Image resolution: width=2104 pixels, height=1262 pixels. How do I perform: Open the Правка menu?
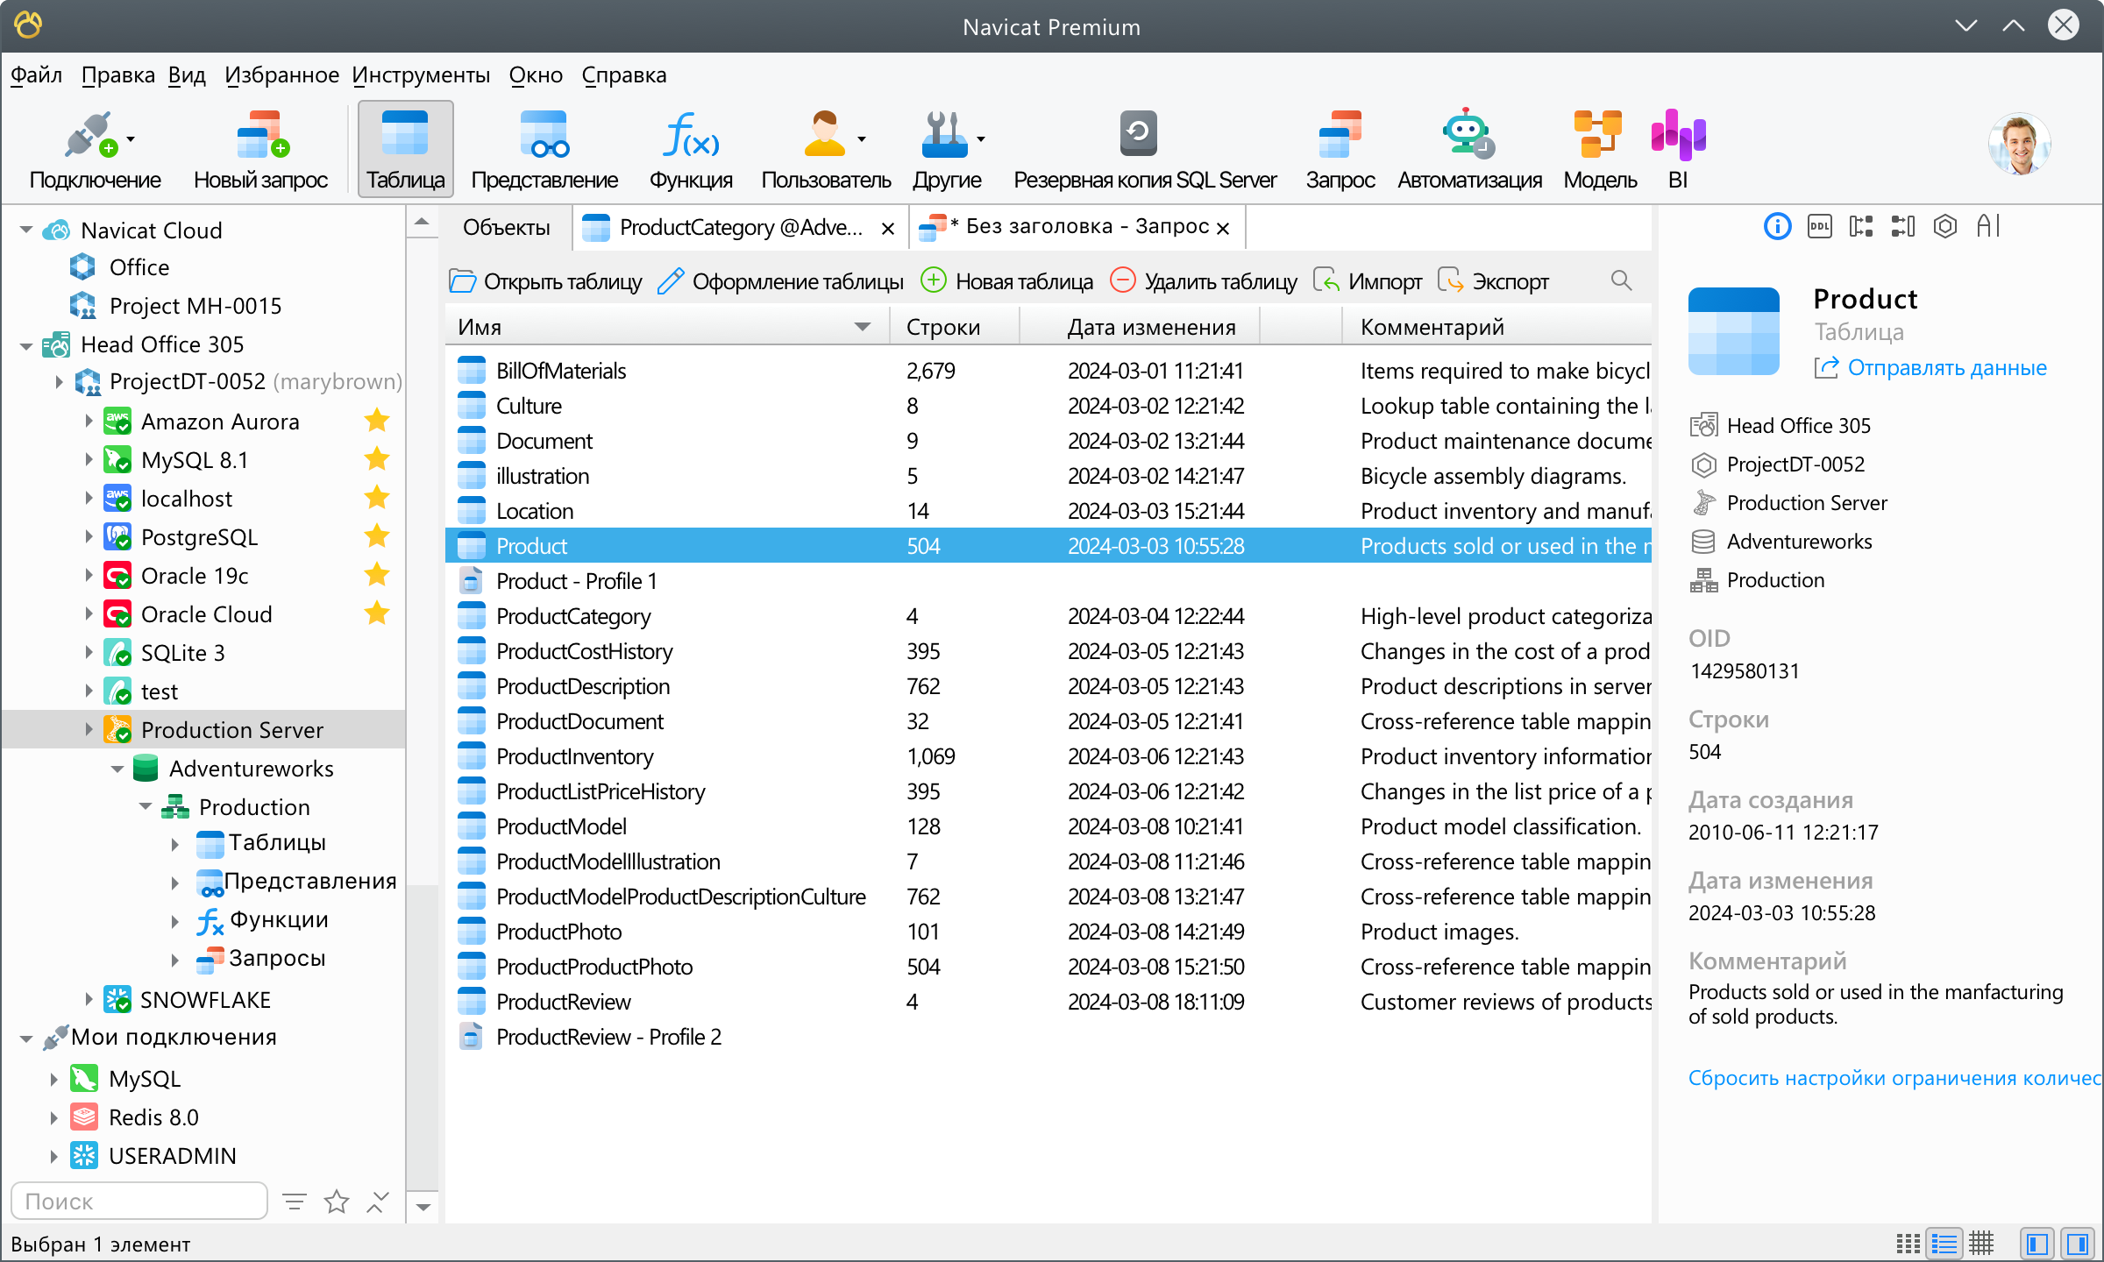[x=117, y=75]
